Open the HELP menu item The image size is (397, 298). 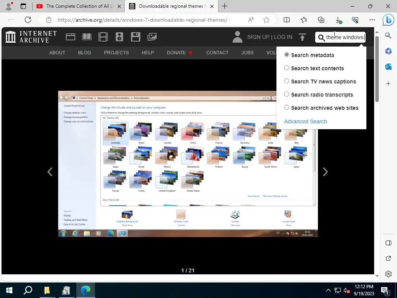pyautogui.click(x=148, y=53)
